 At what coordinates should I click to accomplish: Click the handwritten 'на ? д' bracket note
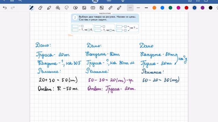click(183, 59)
